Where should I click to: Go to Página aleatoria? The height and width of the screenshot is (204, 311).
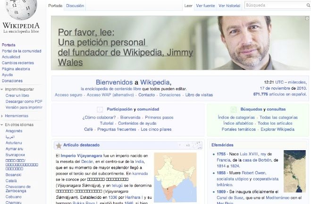tap(16, 69)
